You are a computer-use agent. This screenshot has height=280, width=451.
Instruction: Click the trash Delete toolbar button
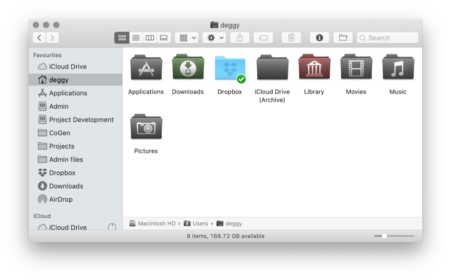pyautogui.click(x=292, y=38)
